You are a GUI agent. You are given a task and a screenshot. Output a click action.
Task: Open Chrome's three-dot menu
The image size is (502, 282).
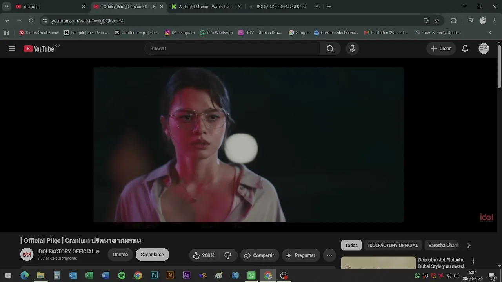[495, 21]
